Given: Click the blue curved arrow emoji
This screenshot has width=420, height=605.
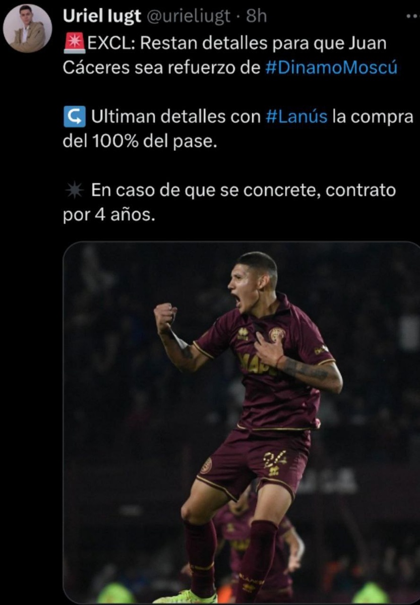Looking at the screenshot, I should [75, 117].
